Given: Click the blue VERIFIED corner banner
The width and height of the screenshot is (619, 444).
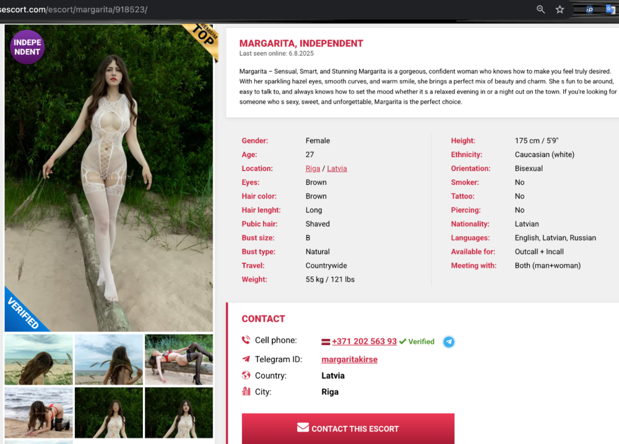Looking at the screenshot, I should coord(24,312).
